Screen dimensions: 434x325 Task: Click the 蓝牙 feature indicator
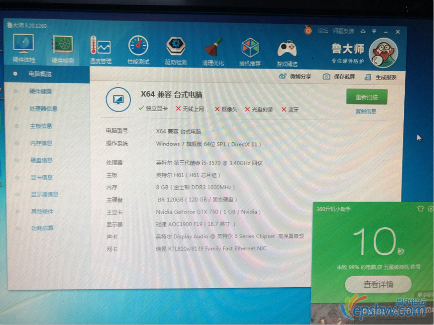[290, 110]
